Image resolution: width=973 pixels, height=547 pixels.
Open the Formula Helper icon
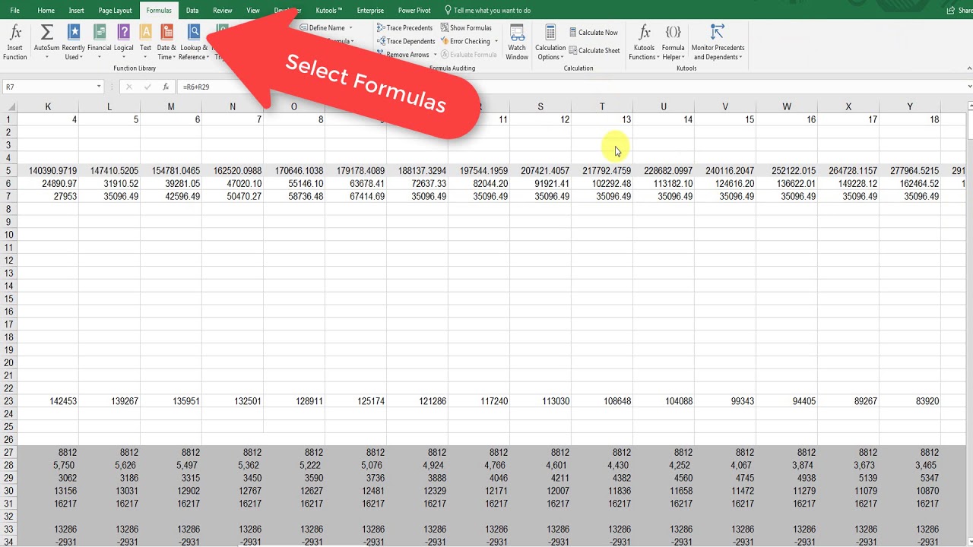(x=673, y=33)
